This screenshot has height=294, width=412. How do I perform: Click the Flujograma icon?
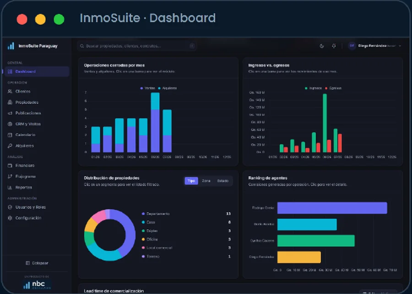[x=10, y=176]
